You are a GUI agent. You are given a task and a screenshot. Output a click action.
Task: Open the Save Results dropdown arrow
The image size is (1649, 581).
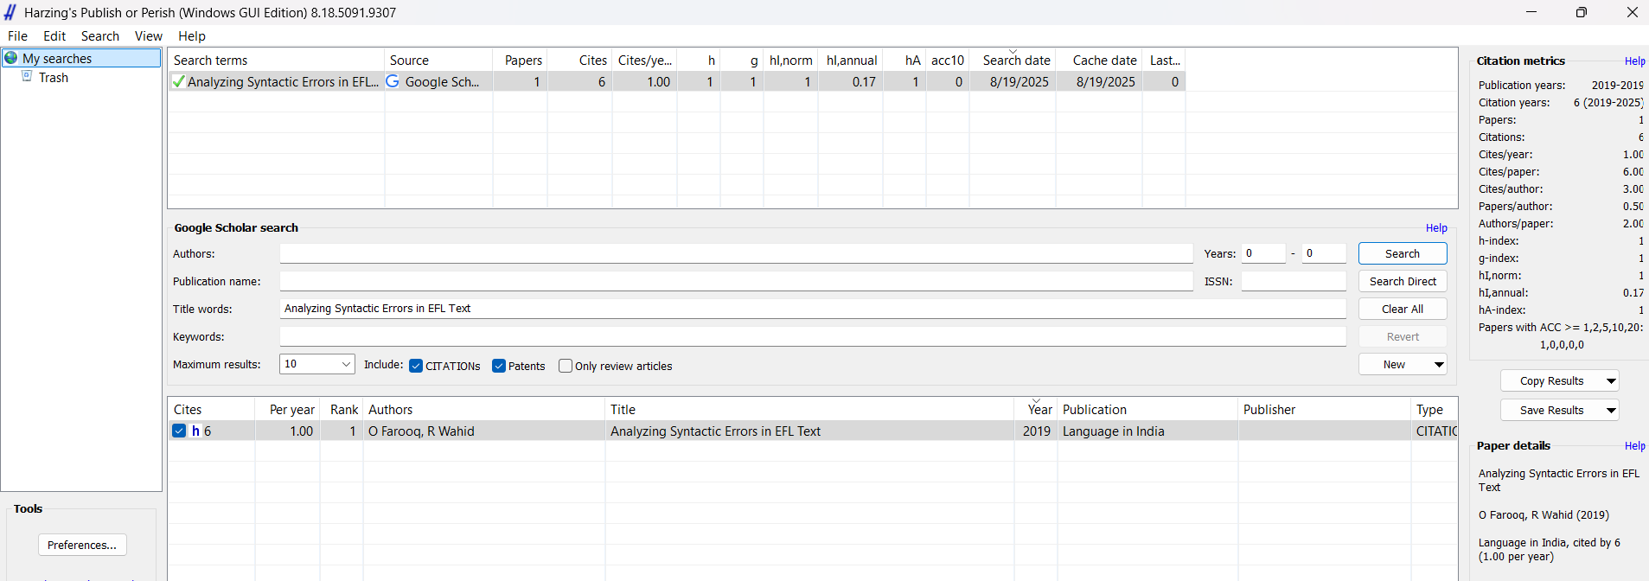point(1611,411)
